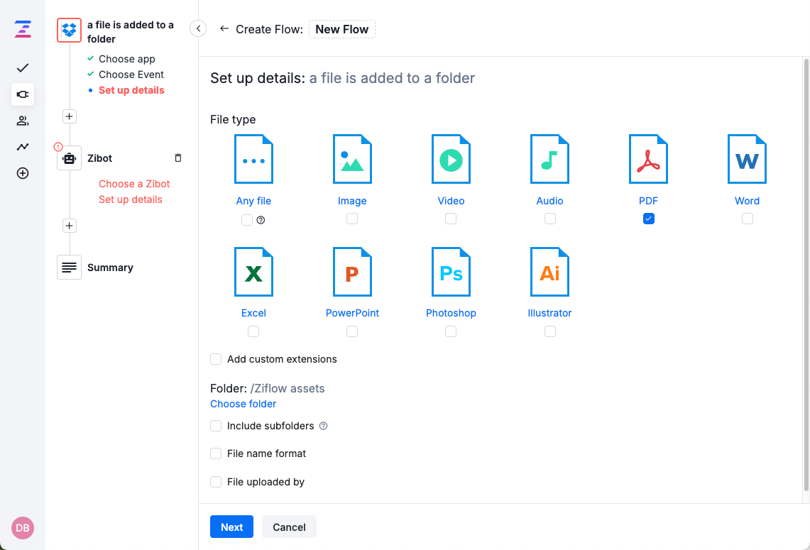
Task: Delete the Zibot step with trash icon
Action: pyautogui.click(x=177, y=158)
